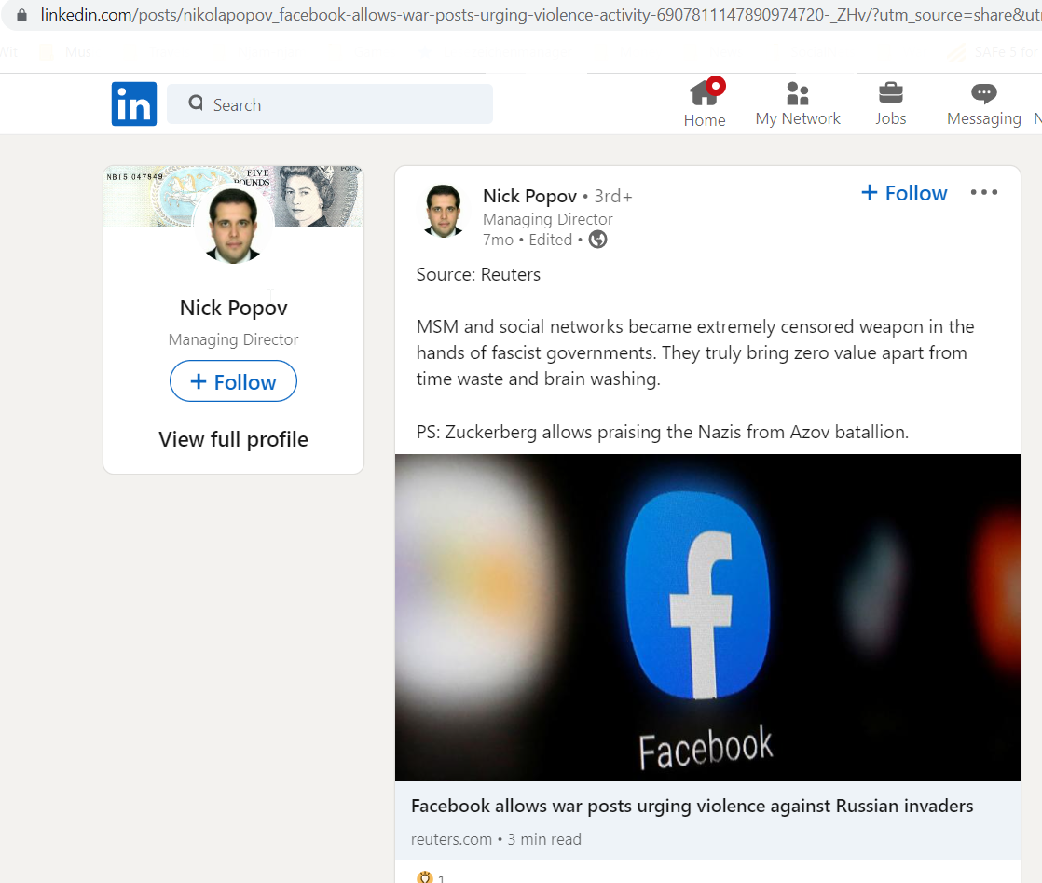Follow Nick Popov from the post header
This screenshot has height=883, width=1042.
tap(904, 193)
